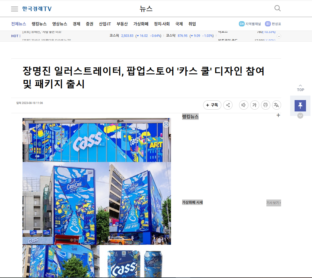Click the + 구독 subscribe button
The height and width of the screenshot is (278, 312).
click(x=212, y=105)
